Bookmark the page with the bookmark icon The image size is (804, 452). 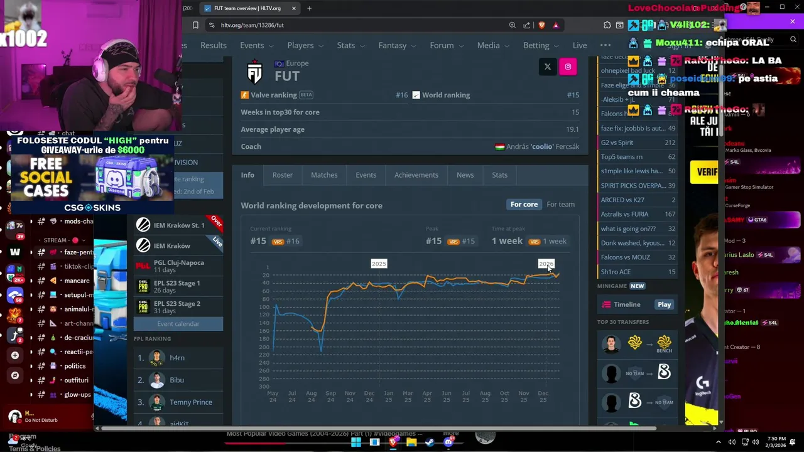pos(195,25)
